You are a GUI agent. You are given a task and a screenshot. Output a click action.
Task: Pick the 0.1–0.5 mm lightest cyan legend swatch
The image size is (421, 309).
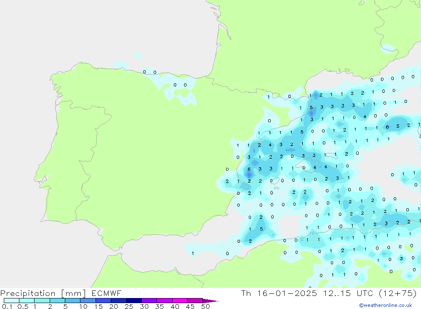[11, 301]
